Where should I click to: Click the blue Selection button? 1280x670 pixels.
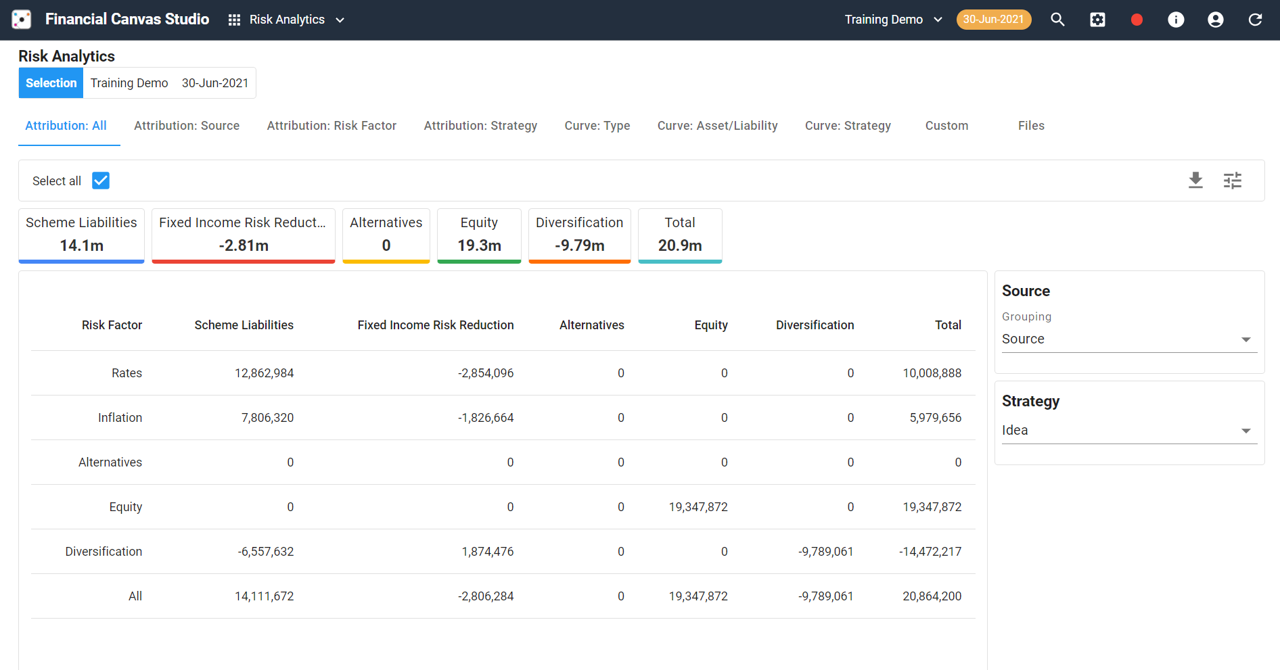(x=51, y=83)
